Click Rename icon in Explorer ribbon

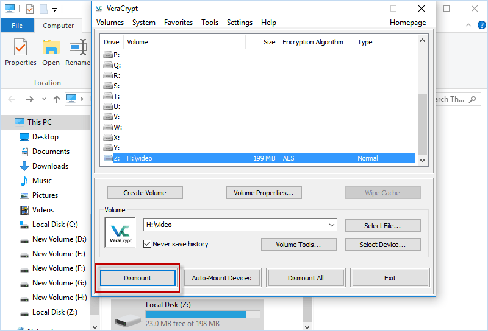click(x=78, y=47)
